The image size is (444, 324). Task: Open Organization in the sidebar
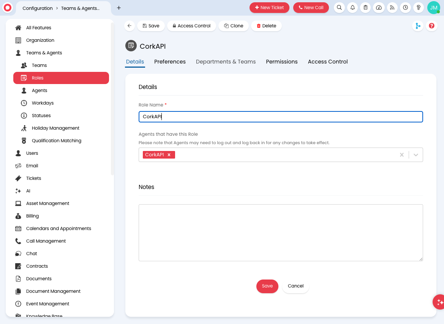(61, 40)
